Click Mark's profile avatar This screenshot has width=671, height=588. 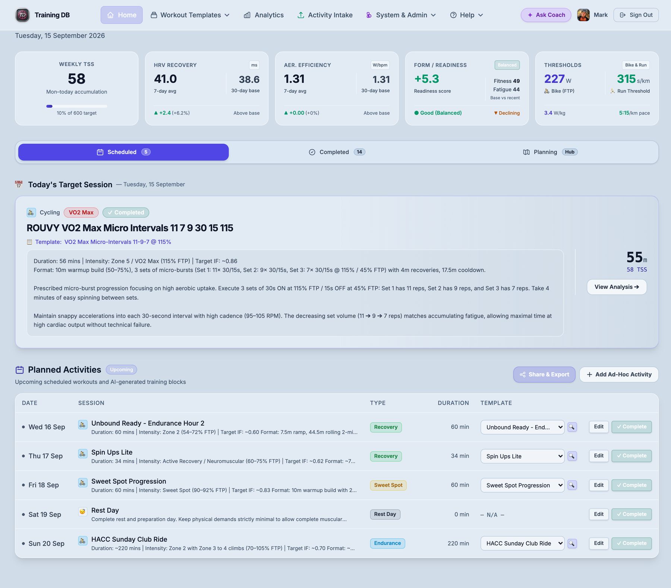[583, 15]
